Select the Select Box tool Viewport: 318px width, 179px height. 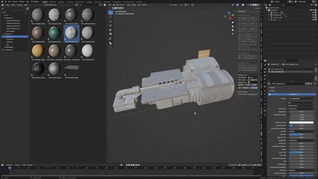point(110,12)
